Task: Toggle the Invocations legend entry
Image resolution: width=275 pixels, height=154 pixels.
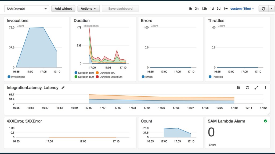Action: (x=16, y=77)
